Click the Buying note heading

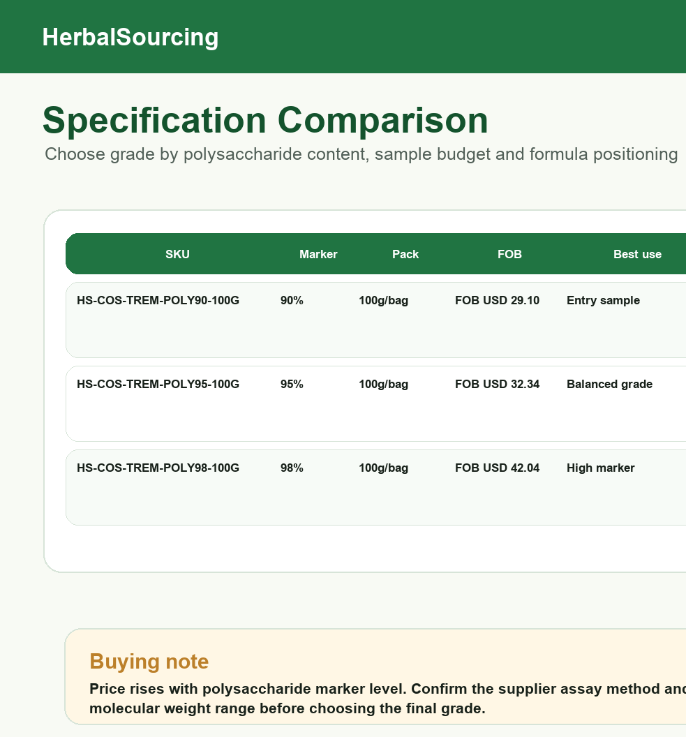coord(149,662)
